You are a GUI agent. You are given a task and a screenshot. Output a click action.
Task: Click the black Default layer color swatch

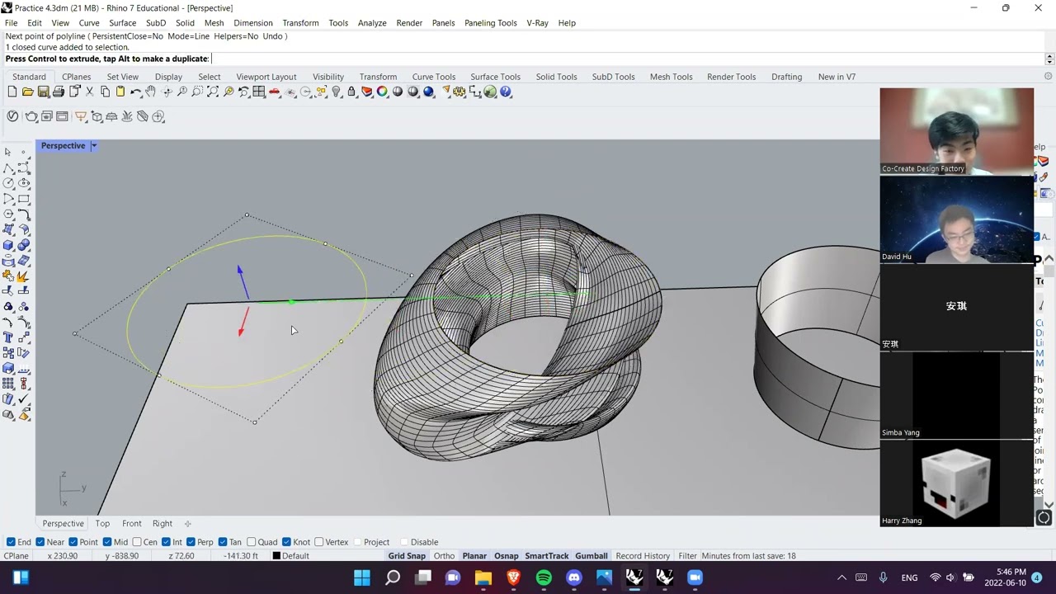276,556
